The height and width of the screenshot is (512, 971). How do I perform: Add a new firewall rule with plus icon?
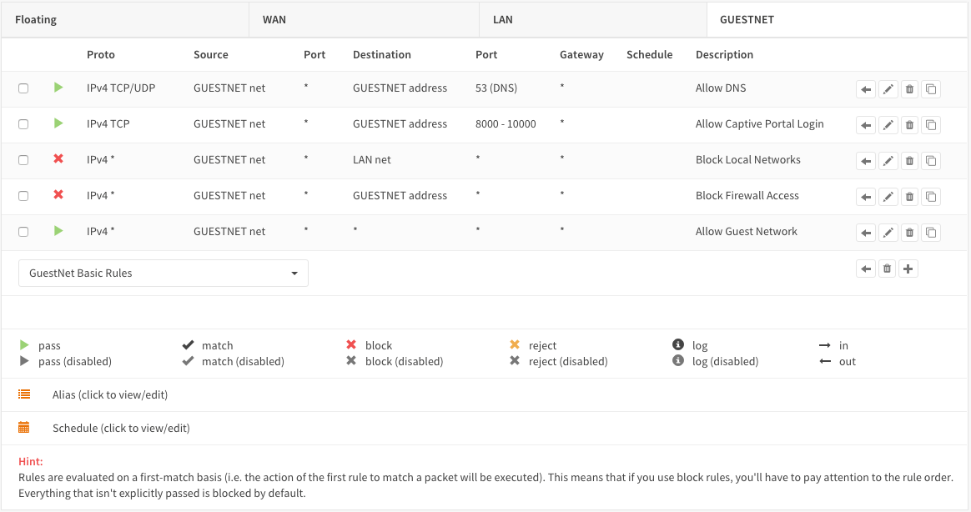pos(908,269)
